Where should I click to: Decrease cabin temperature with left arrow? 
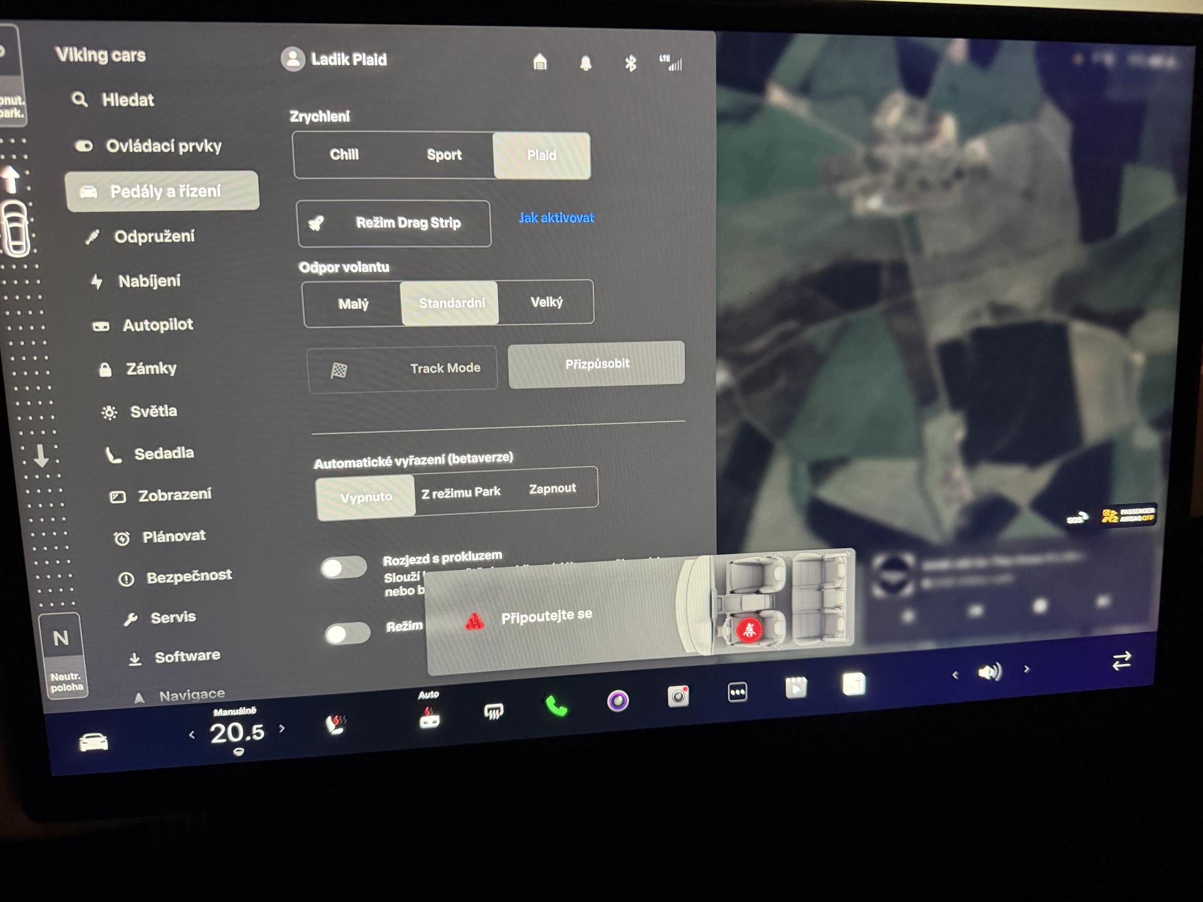(x=192, y=735)
